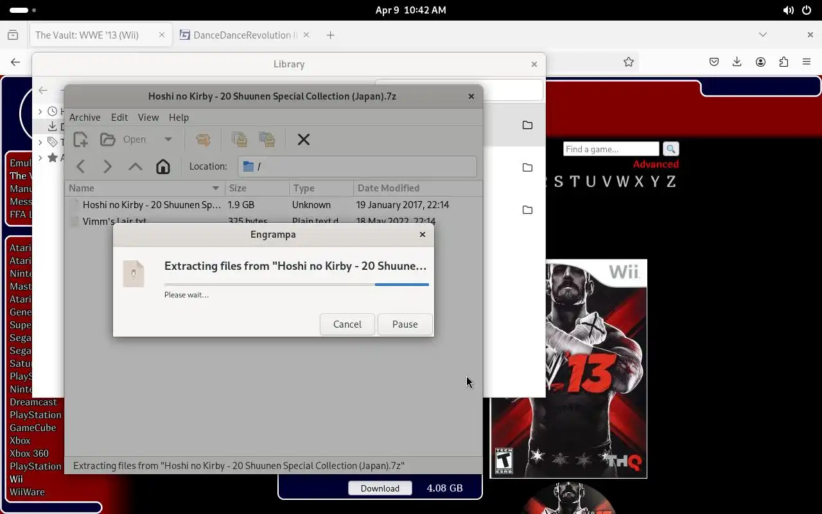Expand the Open recent dropdown arrow
The width and height of the screenshot is (822, 514).
tap(168, 139)
